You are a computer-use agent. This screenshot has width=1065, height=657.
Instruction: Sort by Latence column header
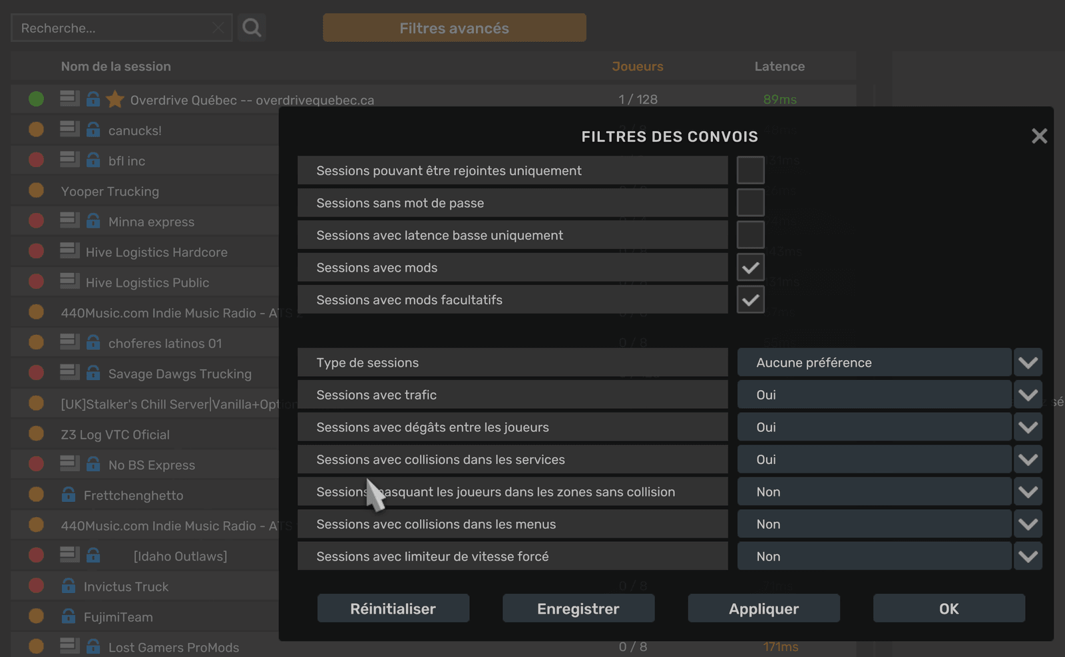click(x=779, y=67)
